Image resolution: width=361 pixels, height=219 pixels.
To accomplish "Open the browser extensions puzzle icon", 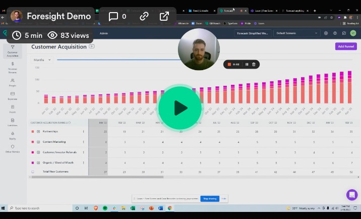I will [x=345, y=17].
